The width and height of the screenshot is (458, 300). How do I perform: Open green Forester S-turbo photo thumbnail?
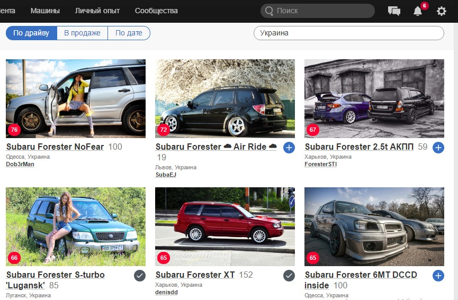(76, 227)
